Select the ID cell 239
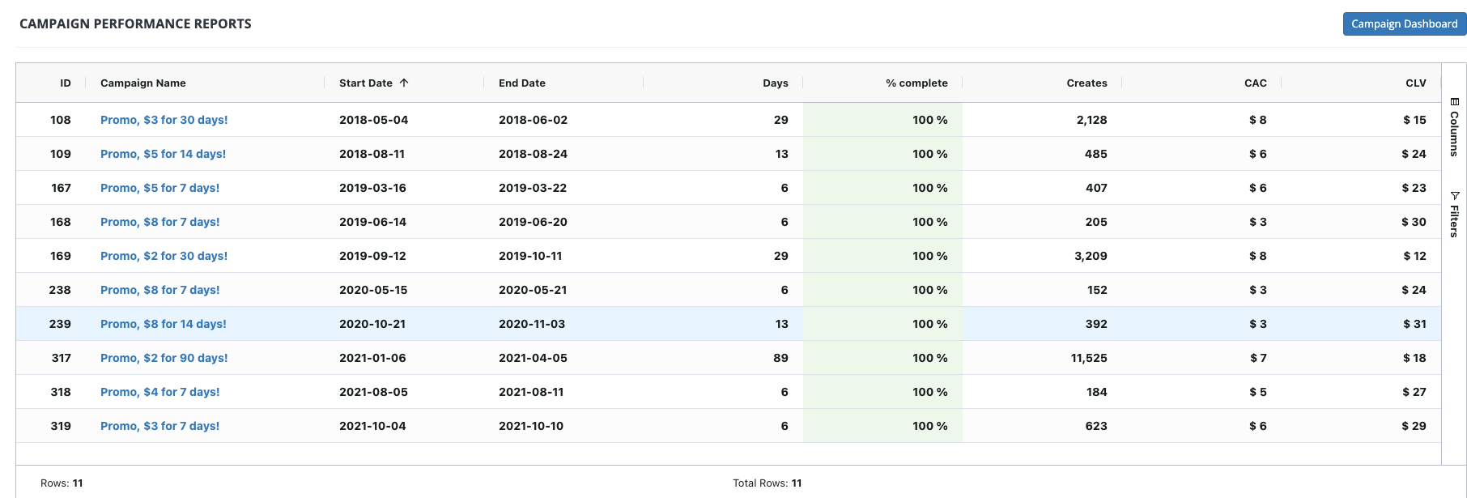 coord(60,324)
